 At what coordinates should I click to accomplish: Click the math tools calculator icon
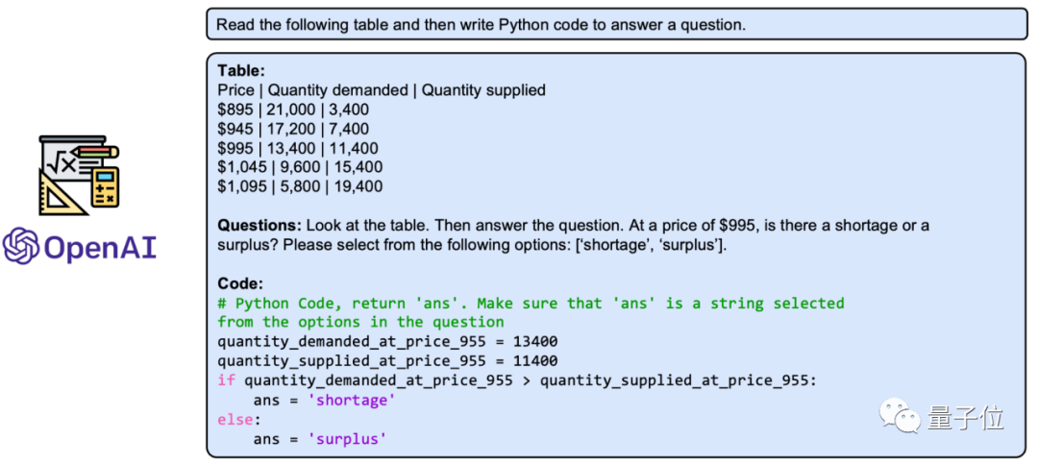click(79, 175)
